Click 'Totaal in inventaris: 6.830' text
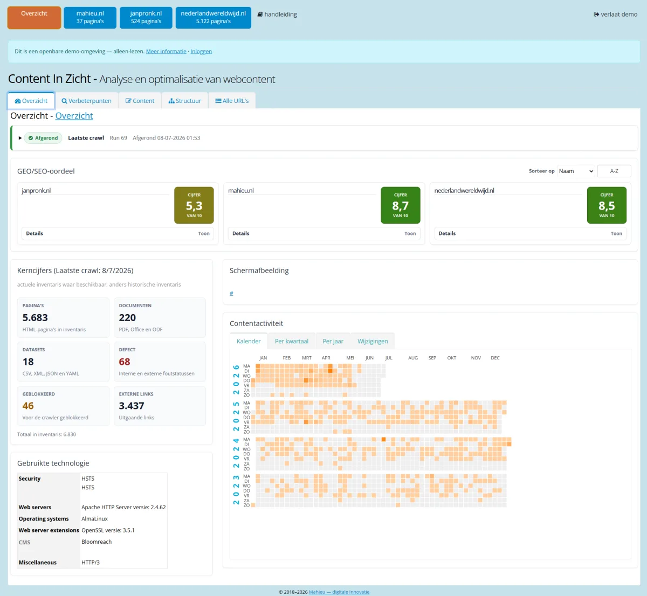The image size is (647, 596). [46, 434]
